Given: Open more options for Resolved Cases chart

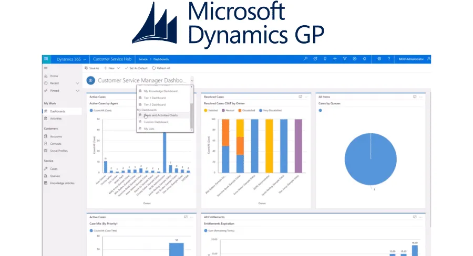Looking at the screenshot, I should [306, 97].
